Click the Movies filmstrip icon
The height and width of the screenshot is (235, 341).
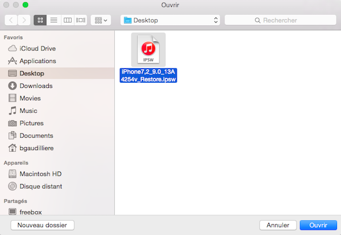point(13,98)
